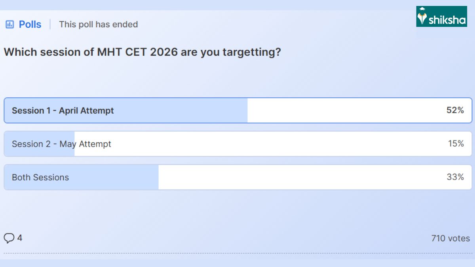
Task: Pick the Both Sessions poll option
Action: (40, 177)
